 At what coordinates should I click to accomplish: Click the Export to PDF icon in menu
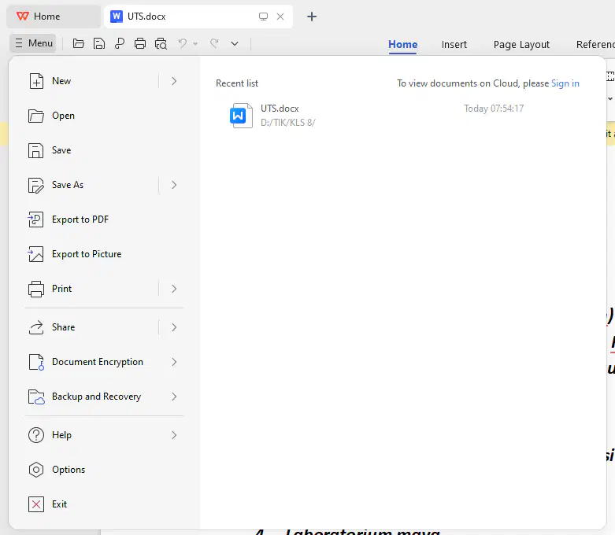pos(35,220)
